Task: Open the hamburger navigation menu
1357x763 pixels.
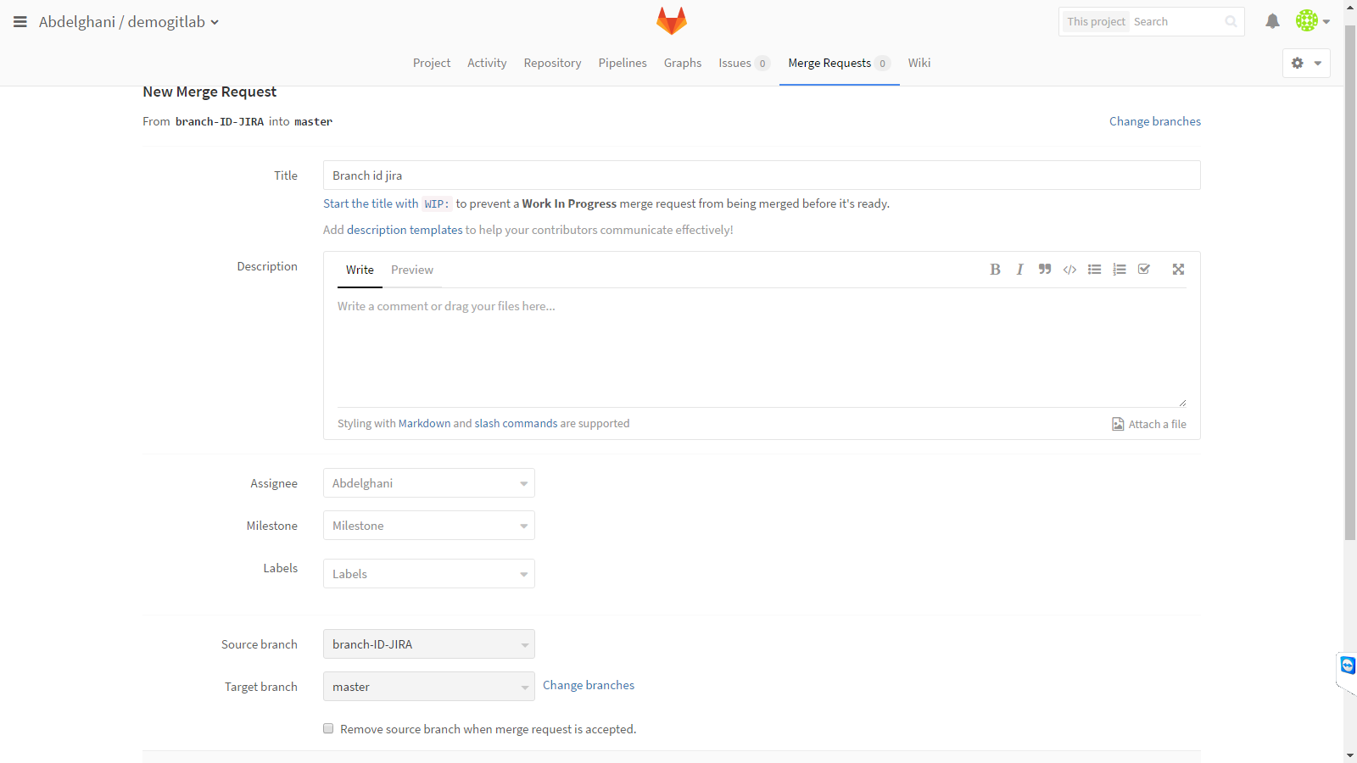Action: point(20,22)
